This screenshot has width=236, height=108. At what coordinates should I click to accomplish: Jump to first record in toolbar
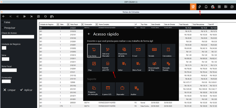click(11, 16)
